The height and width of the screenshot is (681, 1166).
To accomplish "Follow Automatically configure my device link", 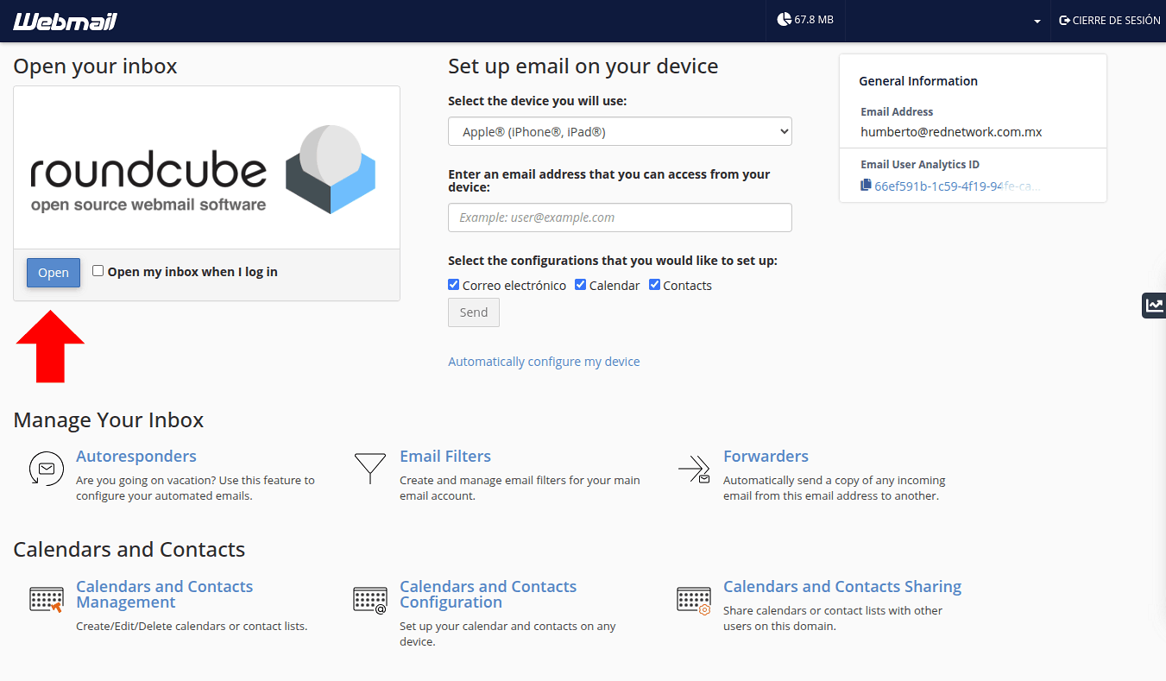I will tap(544, 362).
